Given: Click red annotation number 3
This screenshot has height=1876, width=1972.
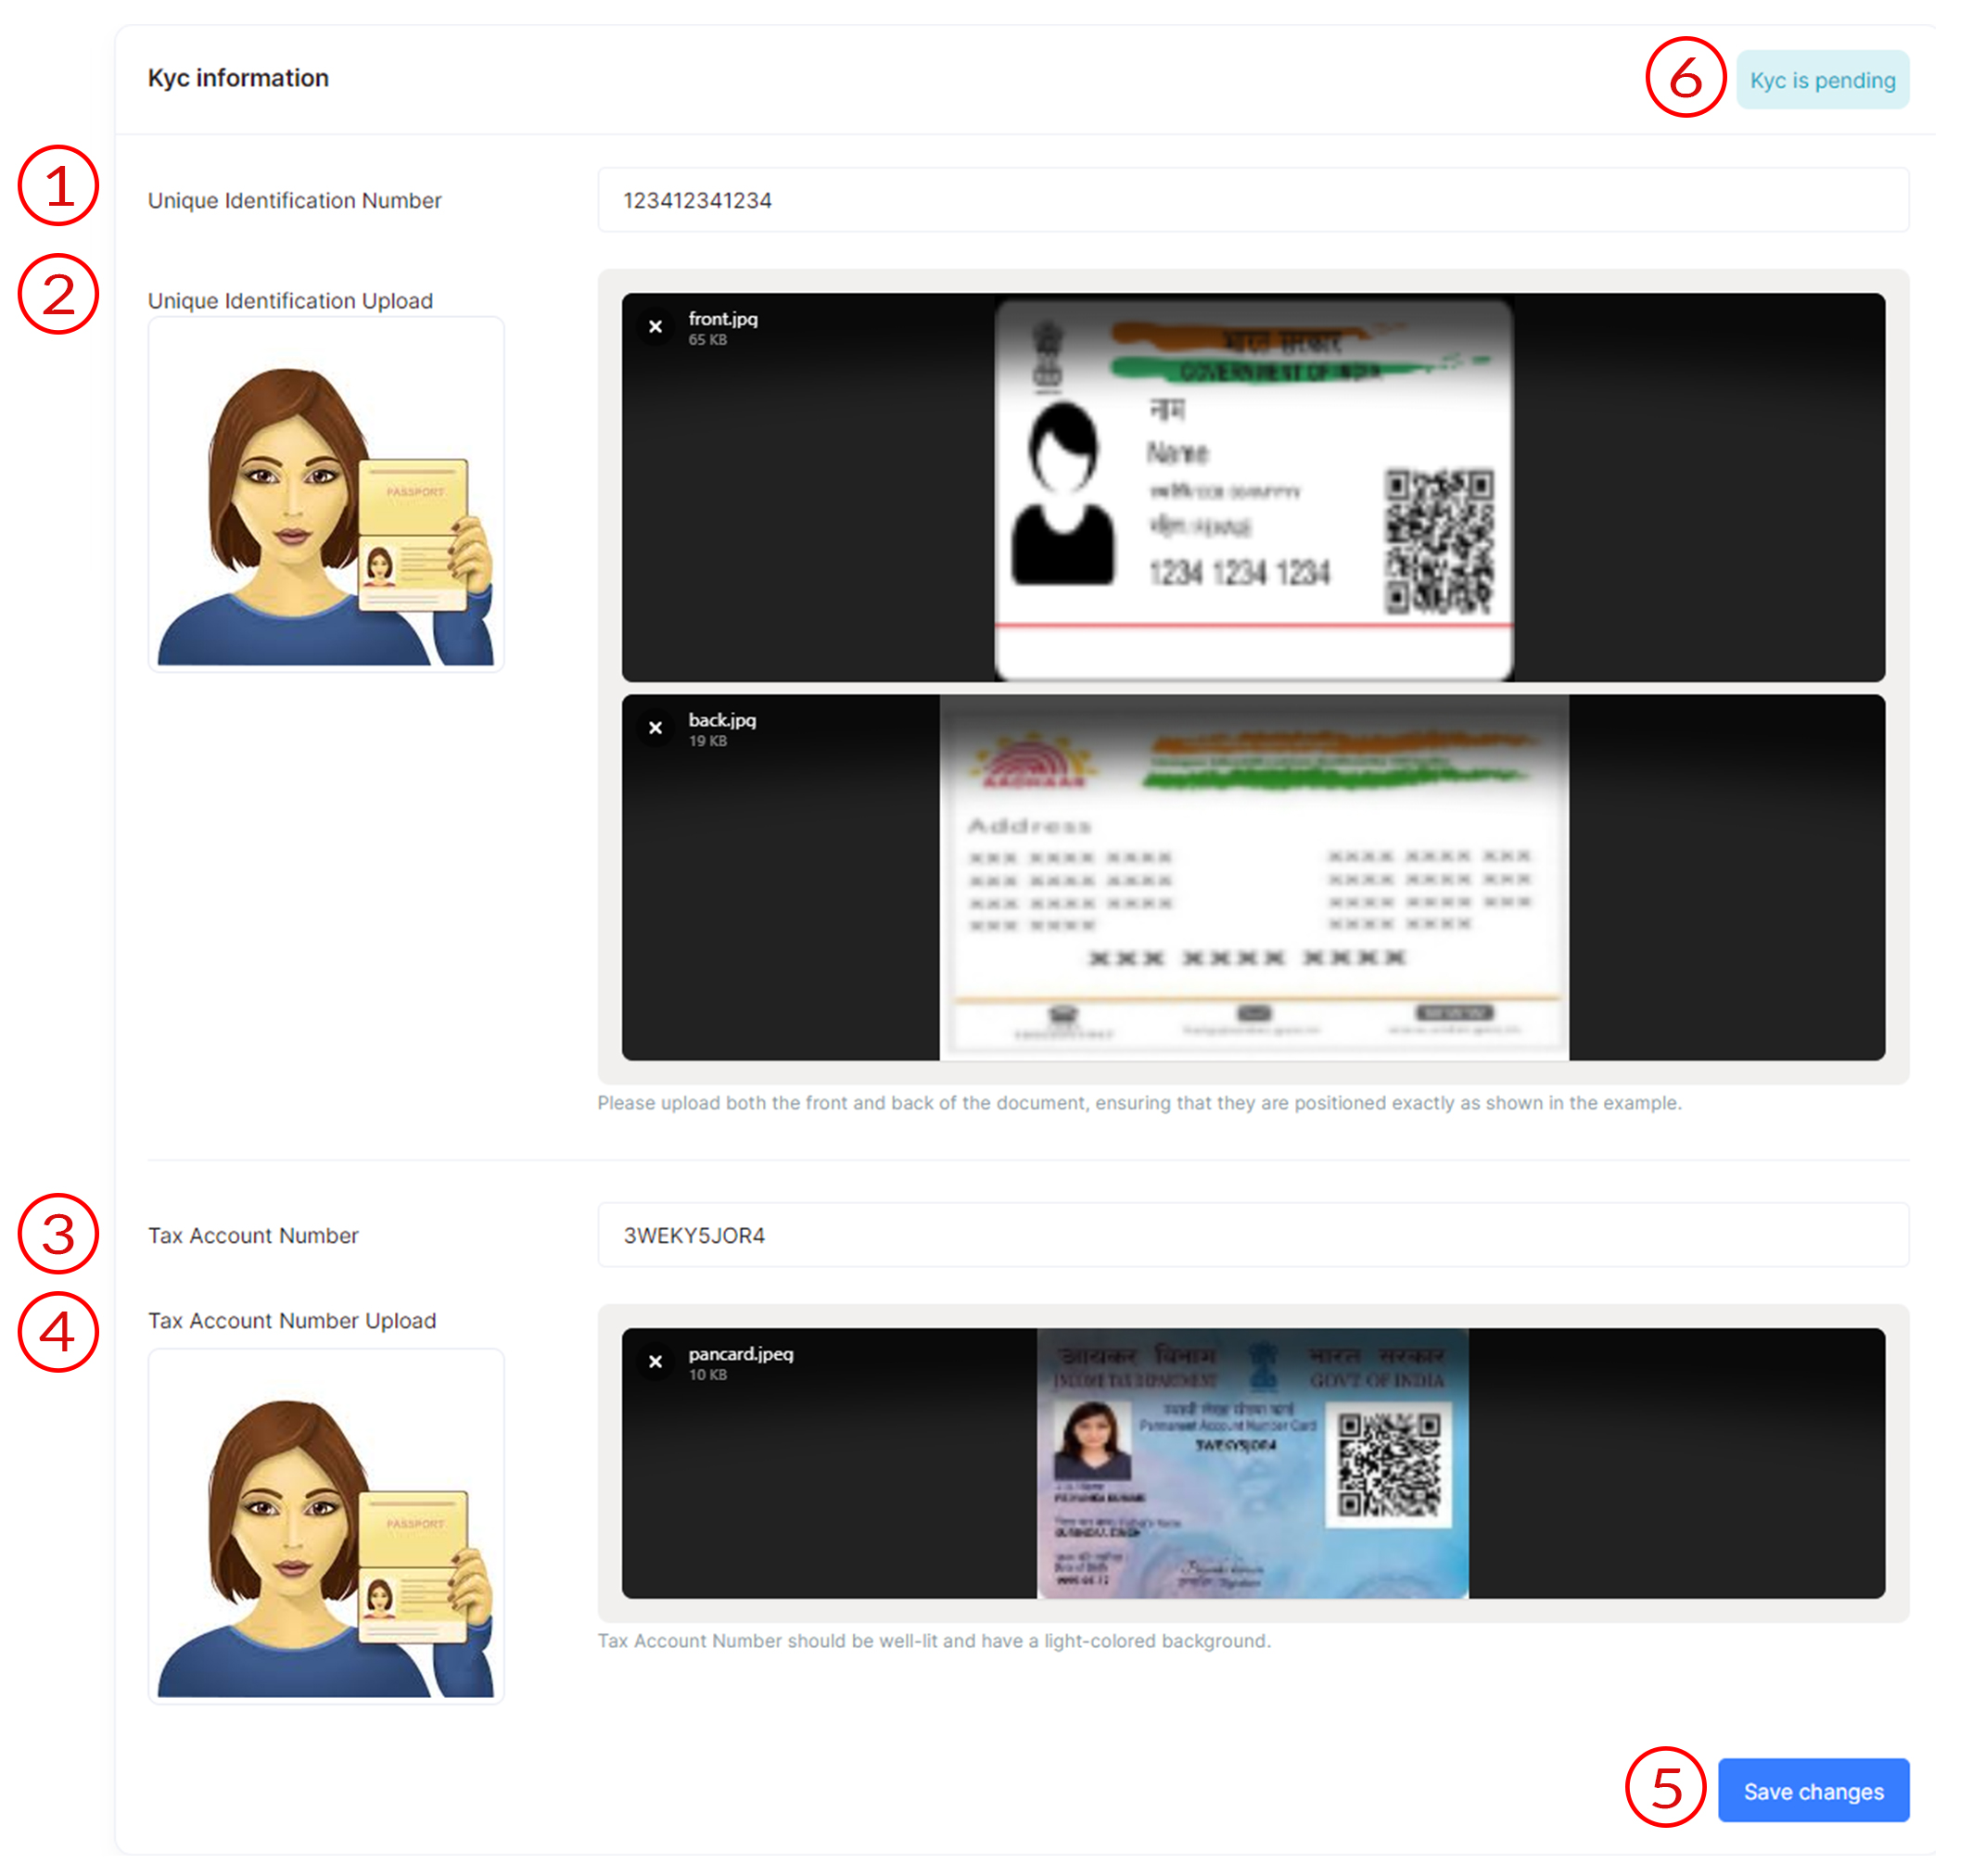Looking at the screenshot, I should (x=59, y=1233).
